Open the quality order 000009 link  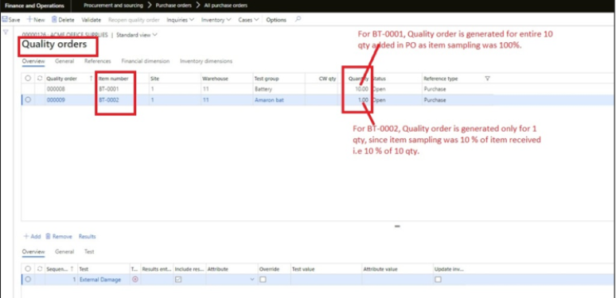56,100
